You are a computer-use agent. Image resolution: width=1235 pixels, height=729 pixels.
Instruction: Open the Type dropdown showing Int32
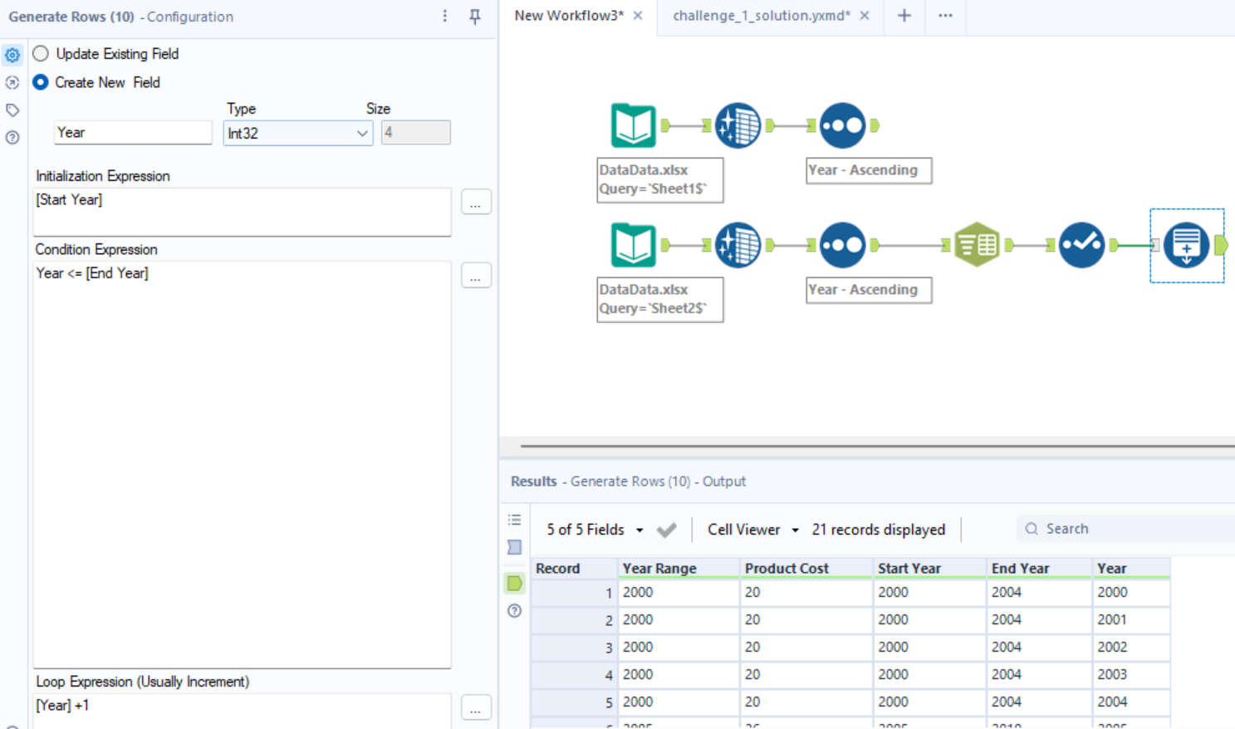coord(297,133)
